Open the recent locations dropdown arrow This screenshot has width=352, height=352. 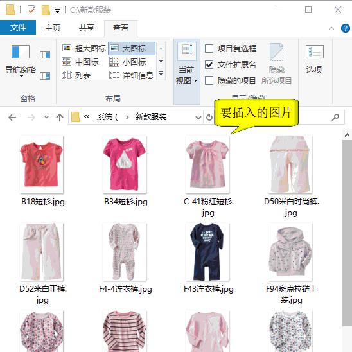click(46, 117)
